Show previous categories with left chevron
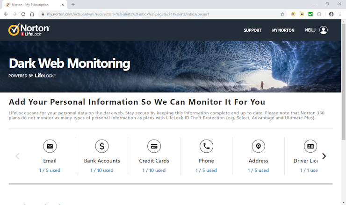 17,156
